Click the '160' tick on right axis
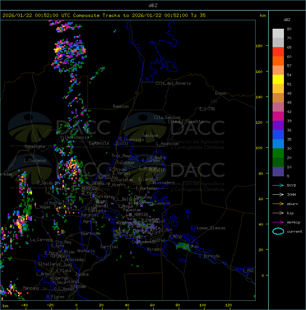306x310 pixels. 259,71
